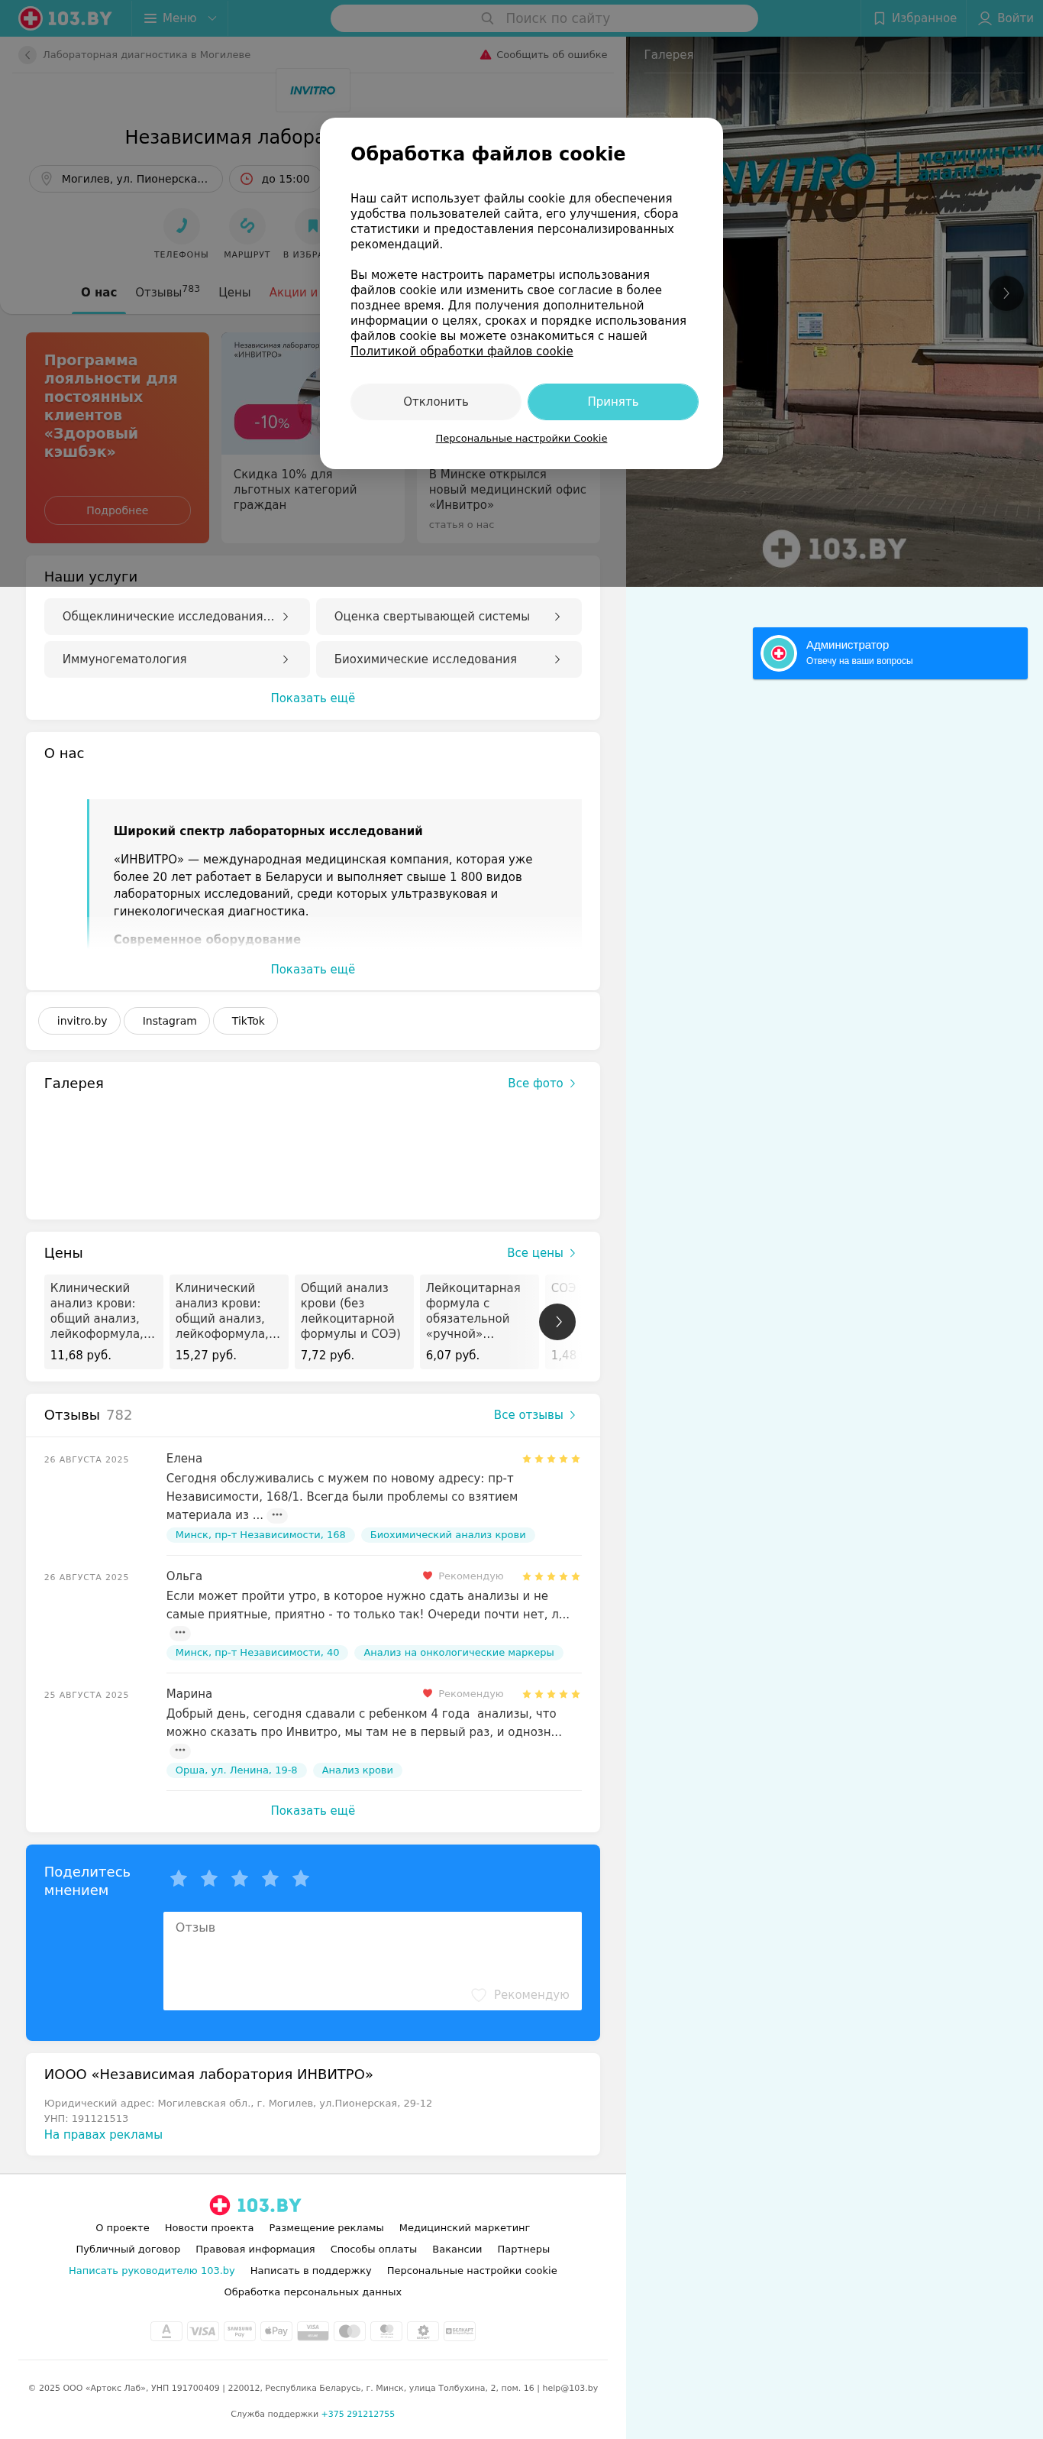The height and width of the screenshot is (2439, 1043).
Task: Open Политикой обработки файлов cookie link
Action: 461,351
